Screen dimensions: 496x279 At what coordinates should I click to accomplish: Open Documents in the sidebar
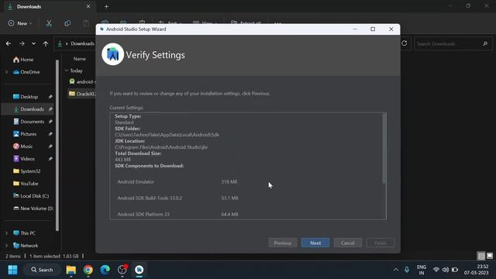[29, 122]
